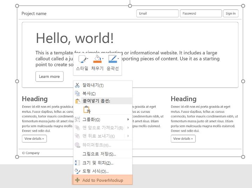This screenshot has height=188, width=252.
Task: Choose 복사(C) copy from context menu
Action: (103, 93)
